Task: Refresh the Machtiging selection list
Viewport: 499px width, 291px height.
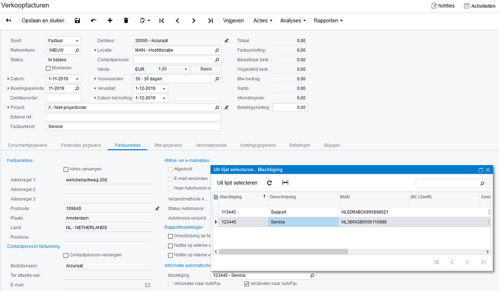Action: point(270,183)
